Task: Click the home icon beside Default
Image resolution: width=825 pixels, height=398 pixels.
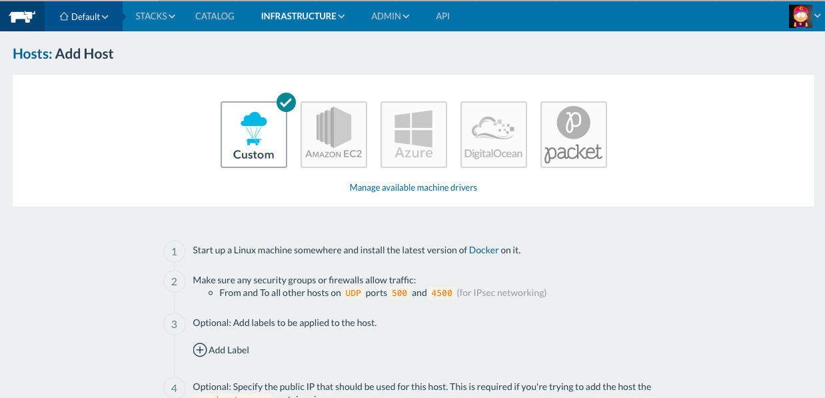Action: pyautogui.click(x=64, y=17)
